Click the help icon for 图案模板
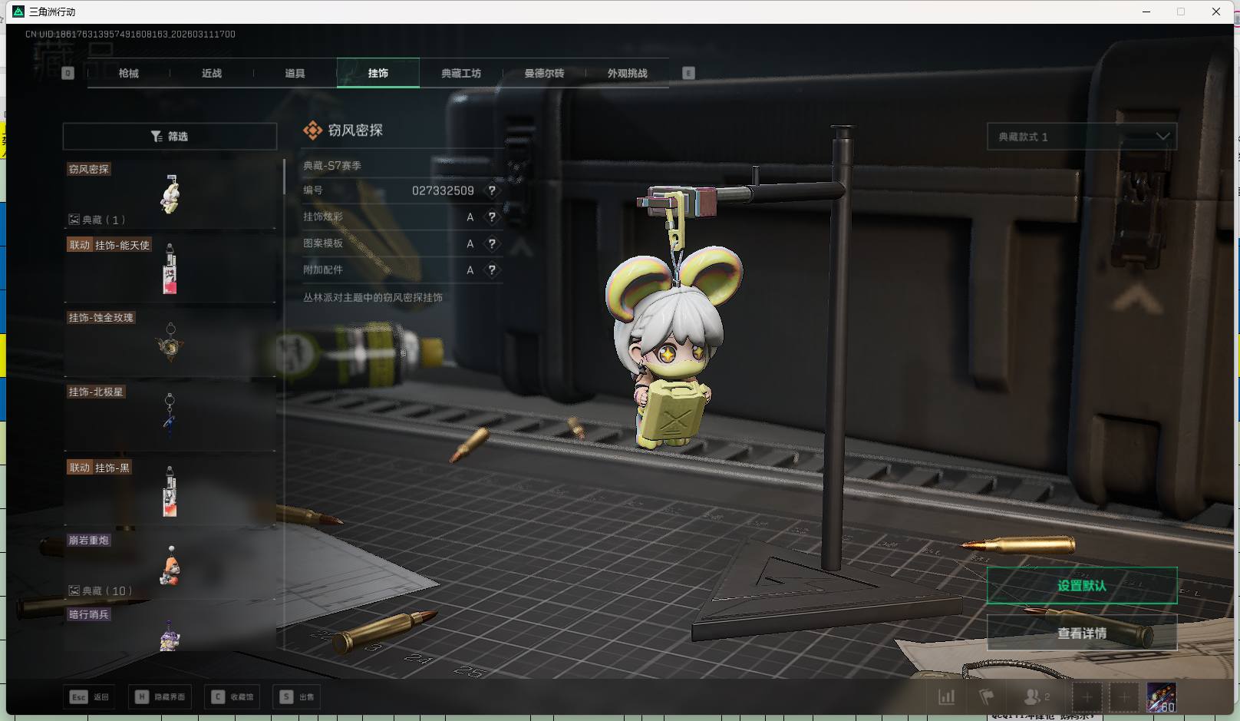This screenshot has height=721, width=1240. (x=492, y=243)
